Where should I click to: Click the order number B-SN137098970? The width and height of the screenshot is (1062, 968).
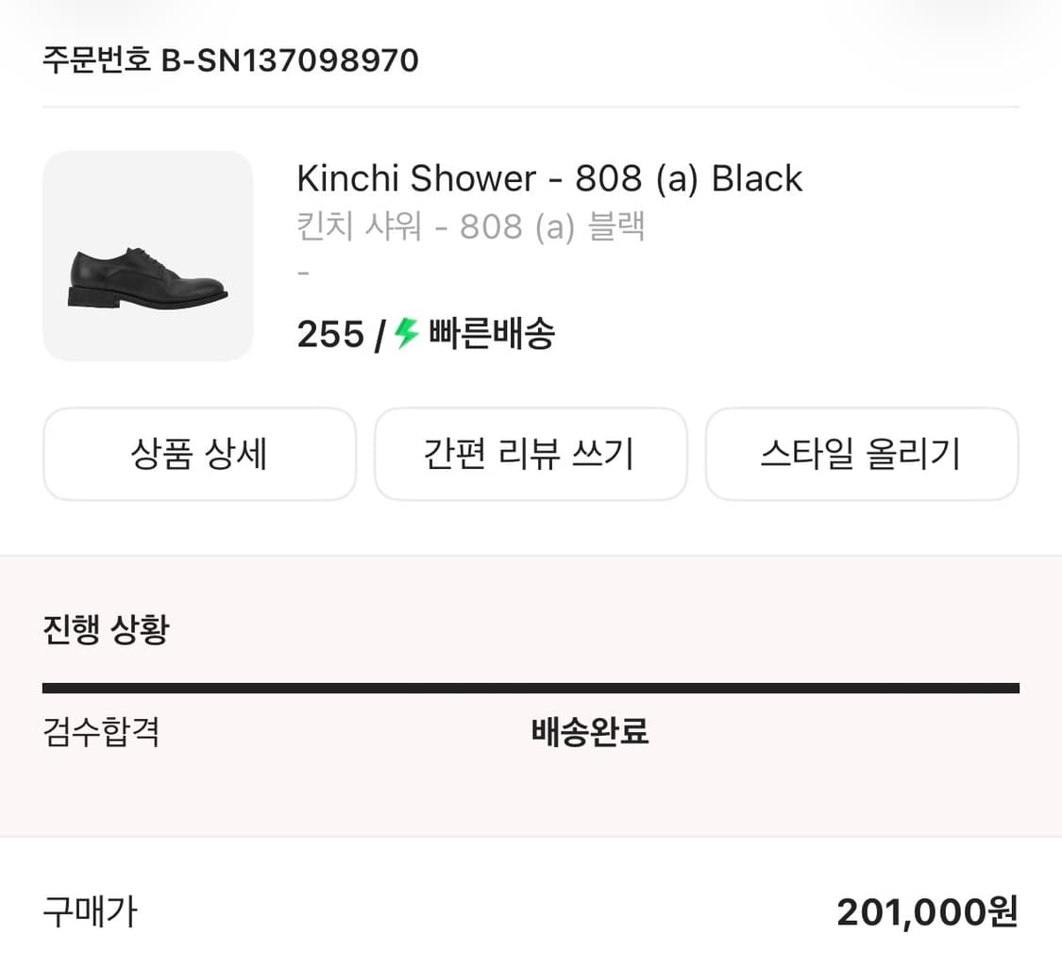click(290, 61)
